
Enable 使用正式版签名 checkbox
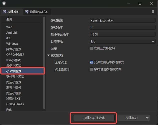click(92, 48)
